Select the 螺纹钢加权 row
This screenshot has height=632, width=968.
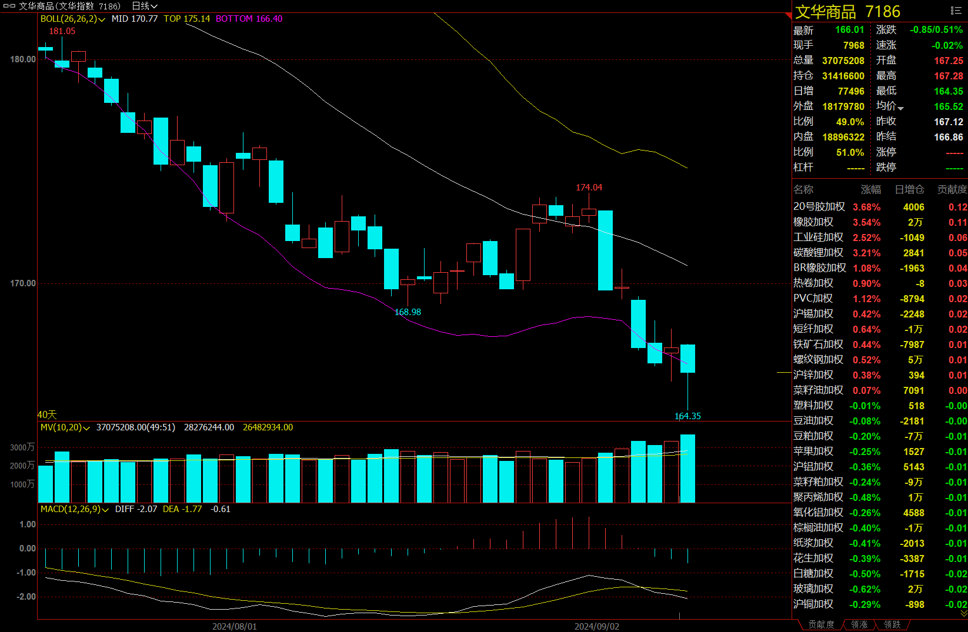(x=880, y=360)
